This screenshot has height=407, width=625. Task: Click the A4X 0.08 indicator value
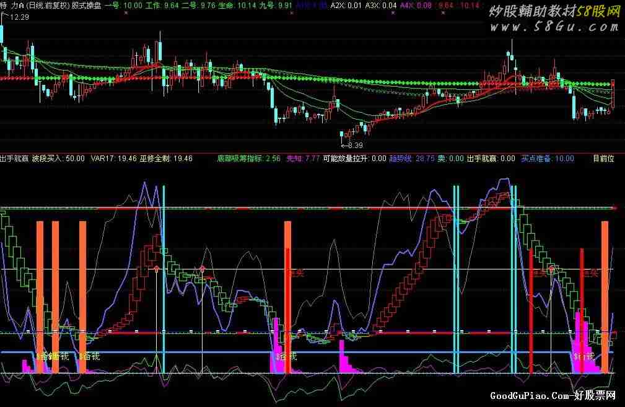click(416, 5)
